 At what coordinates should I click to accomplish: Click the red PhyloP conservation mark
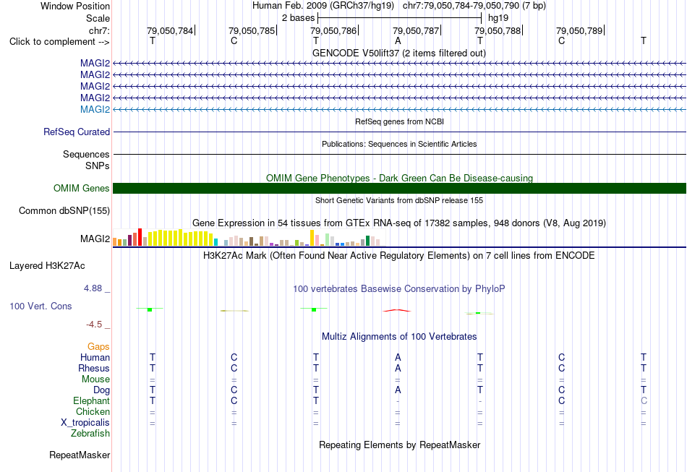(x=397, y=310)
